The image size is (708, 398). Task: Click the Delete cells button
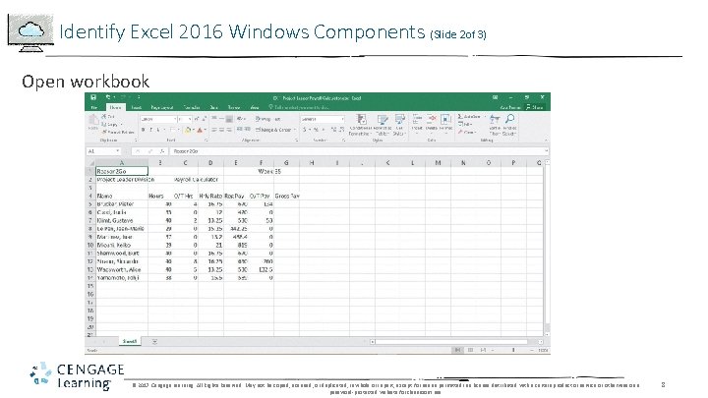432,124
